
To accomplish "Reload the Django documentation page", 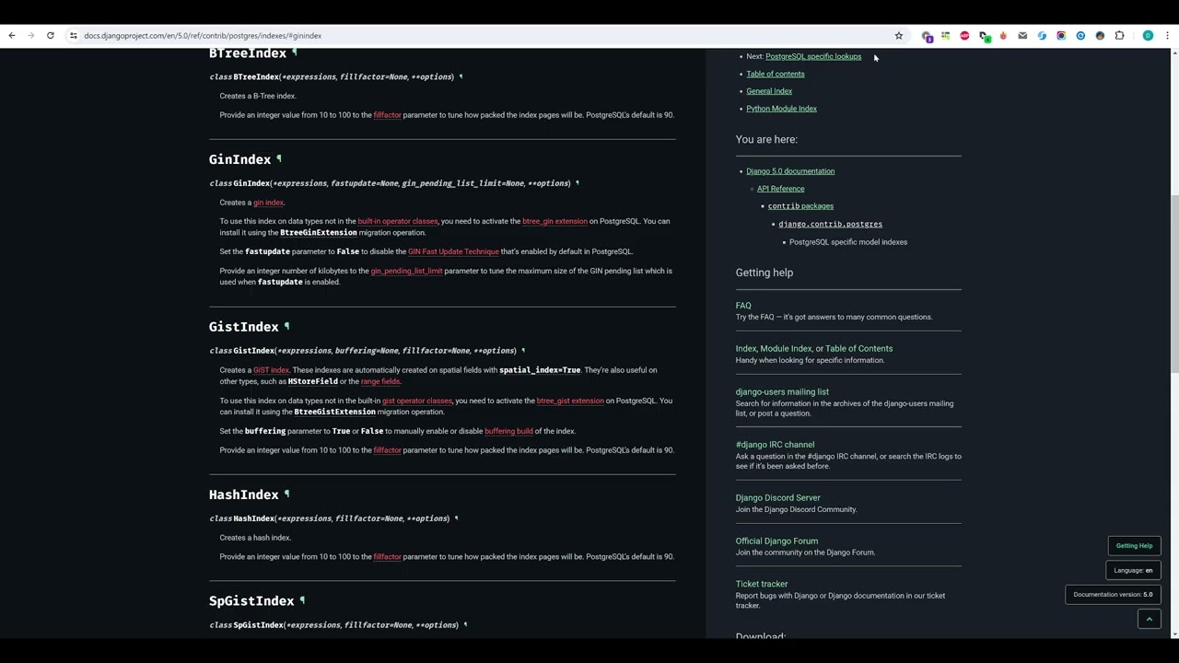I will point(50,36).
